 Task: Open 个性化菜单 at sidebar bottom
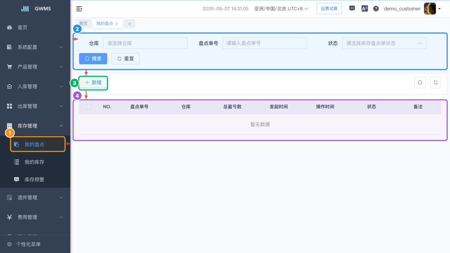tap(35, 244)
